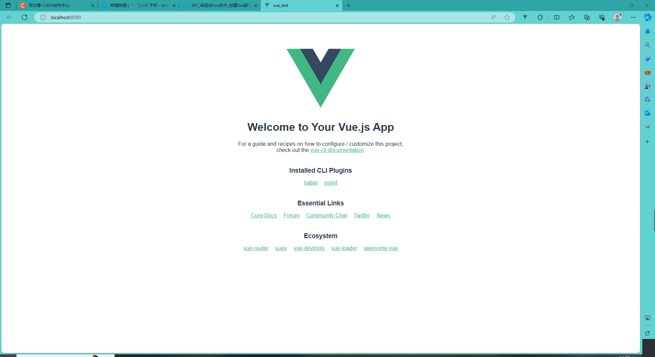Open sidebar notifications bell
The image size is (655, 357).
[x=647, y=31]
